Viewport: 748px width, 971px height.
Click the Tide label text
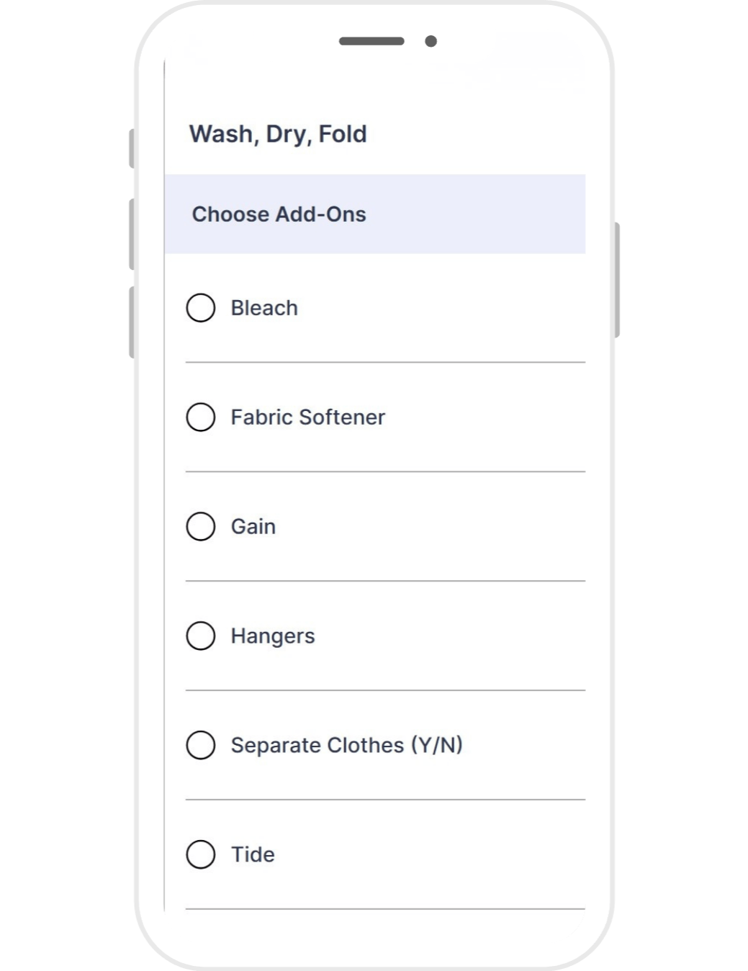tap(253, 855)
